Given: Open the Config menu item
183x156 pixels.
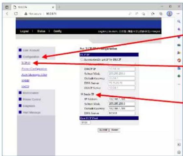Looking at the screenshot, I should pyautogui.click(x=57, y=31).
